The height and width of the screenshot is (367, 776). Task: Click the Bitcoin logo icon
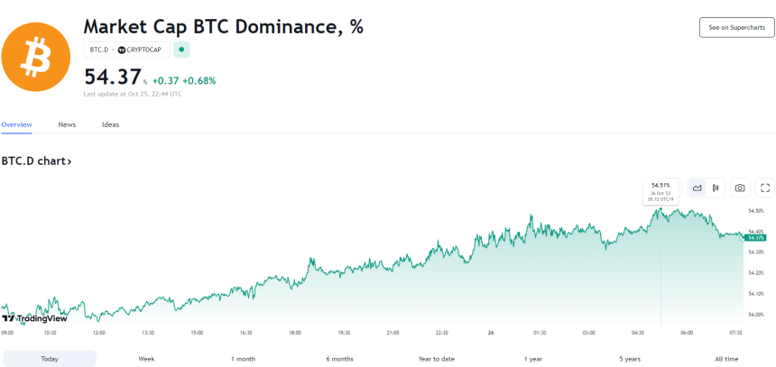(x=36, y=50)
